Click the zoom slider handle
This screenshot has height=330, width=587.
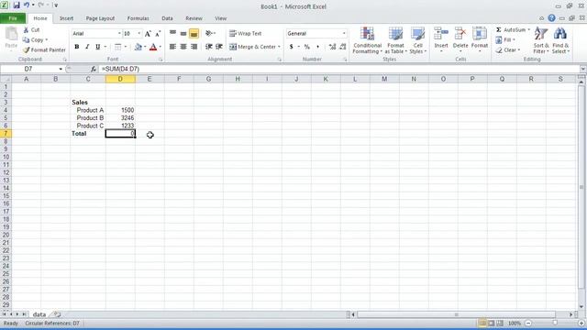[x=555, y=323]
